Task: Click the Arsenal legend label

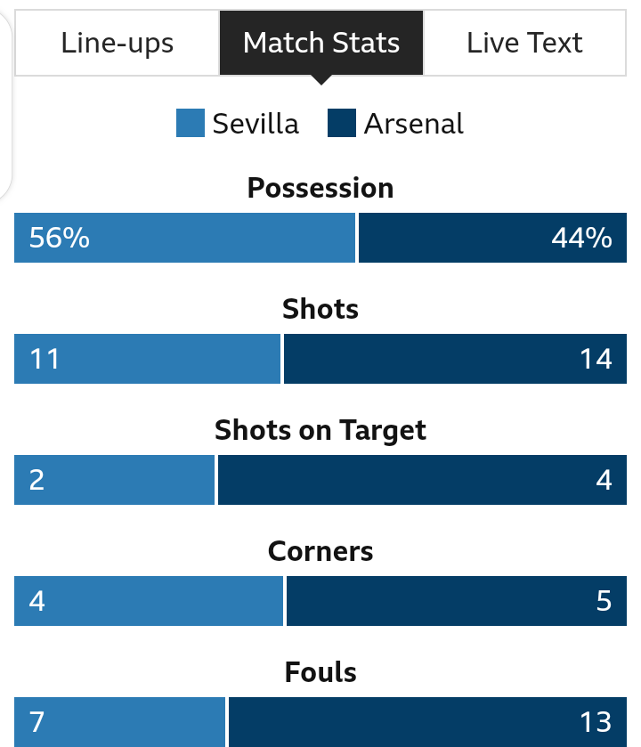Action: (413, 124)
